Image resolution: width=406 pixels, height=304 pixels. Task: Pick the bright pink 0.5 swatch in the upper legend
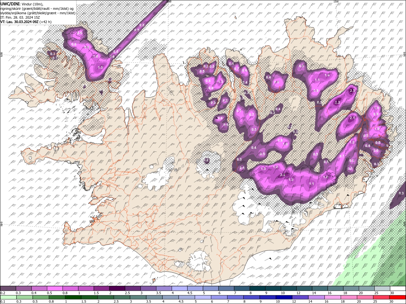(55, 288)
